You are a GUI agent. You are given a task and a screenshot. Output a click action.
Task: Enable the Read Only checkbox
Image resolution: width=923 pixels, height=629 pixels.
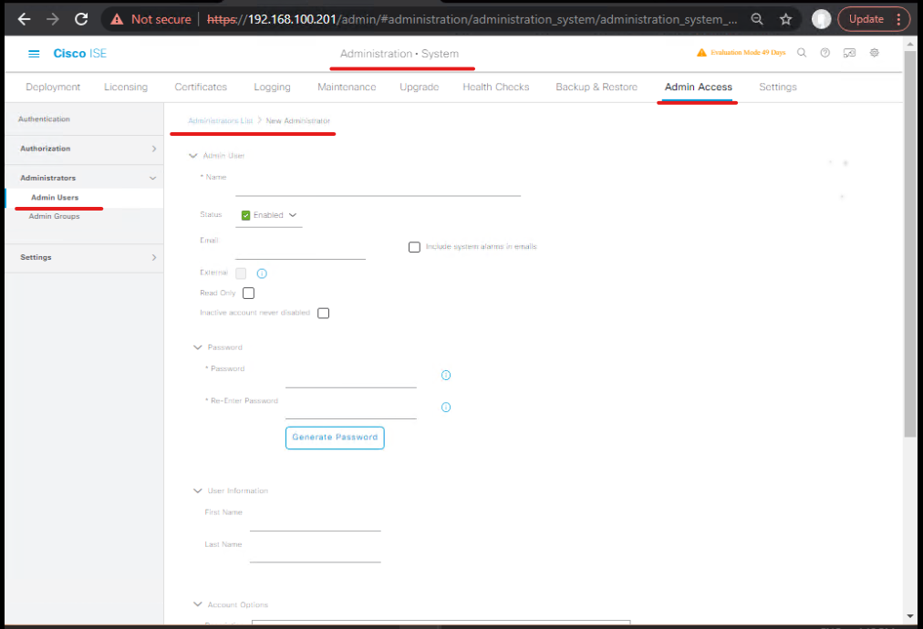click(x=248, y=293)
